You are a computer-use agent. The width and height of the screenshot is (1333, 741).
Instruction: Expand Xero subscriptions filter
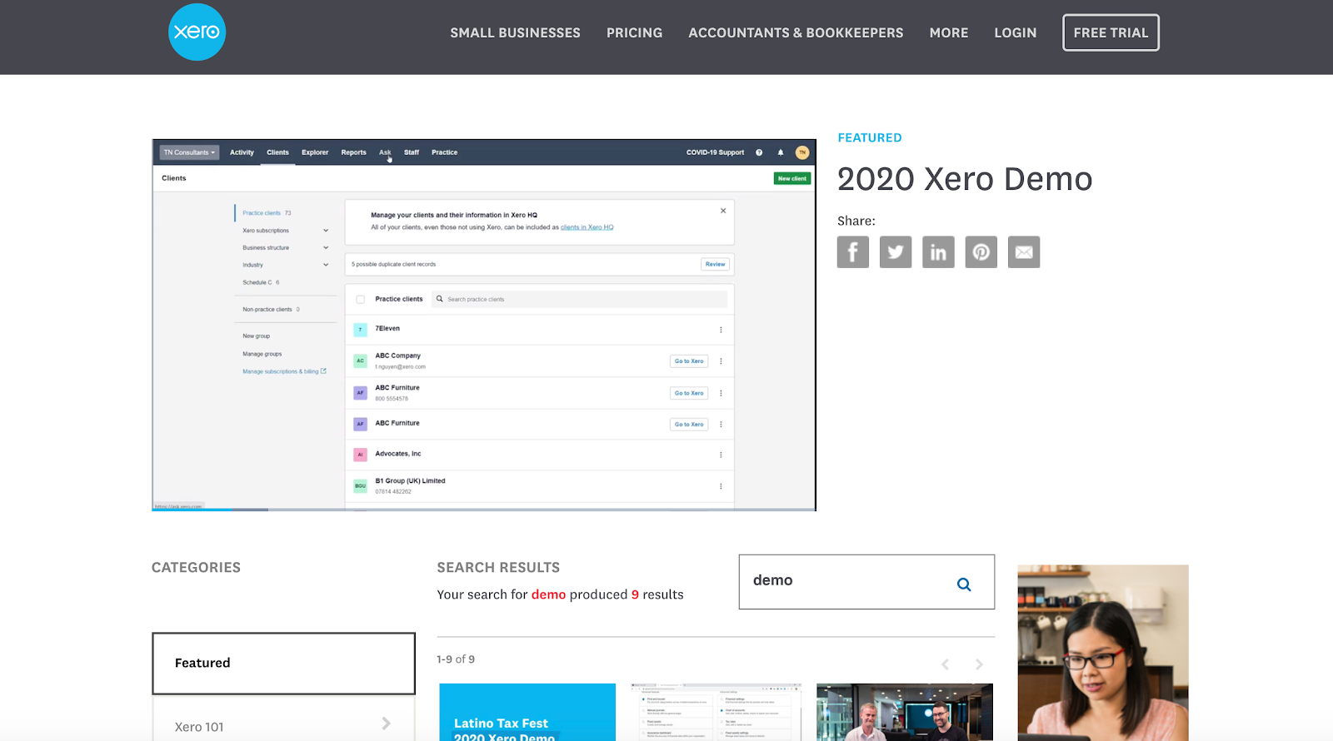click(x=326, y=231)
